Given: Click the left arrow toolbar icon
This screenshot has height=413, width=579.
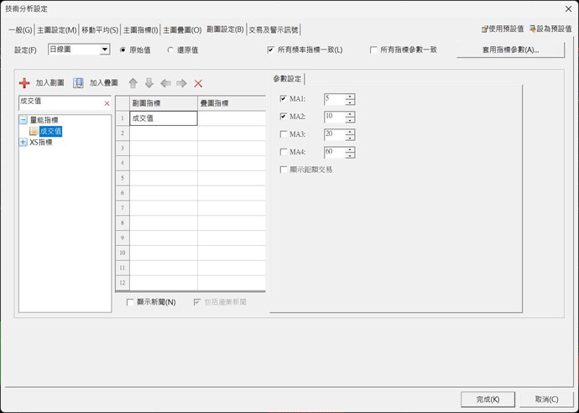Looking at the screenshot, I should click(165, 83).
